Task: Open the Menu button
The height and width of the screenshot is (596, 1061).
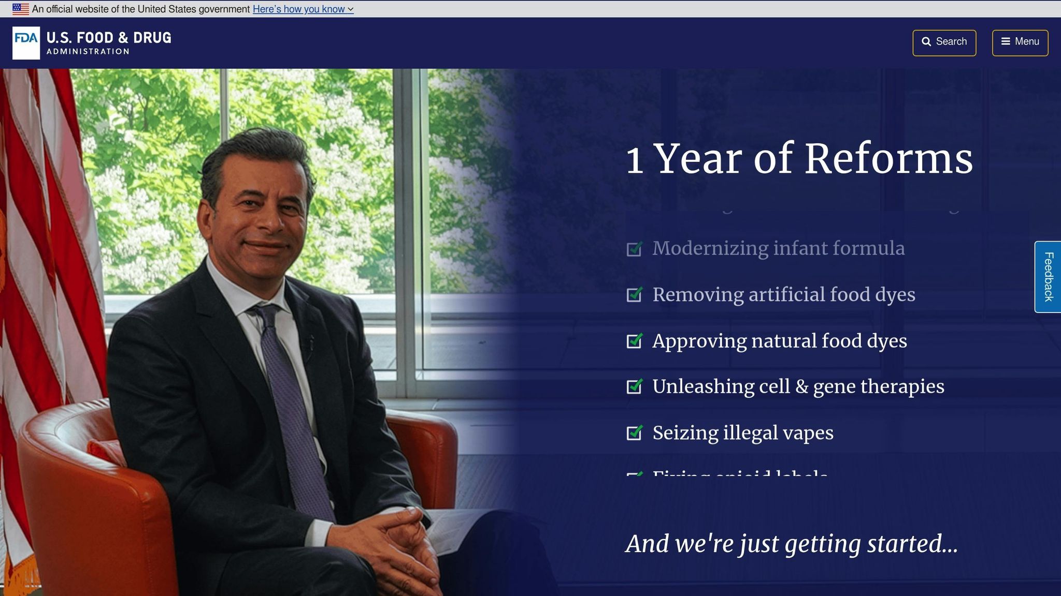Action: [1020, 42]
